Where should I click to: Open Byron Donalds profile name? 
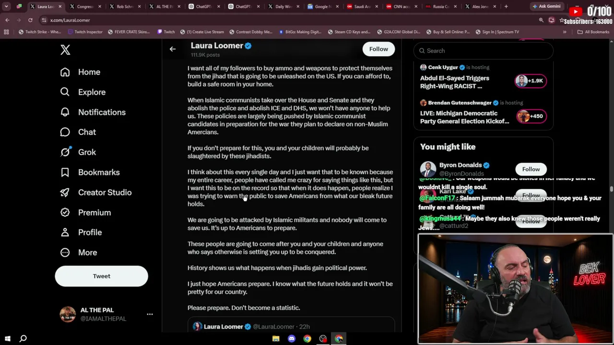pyautogui.click(x=460, y=165)
